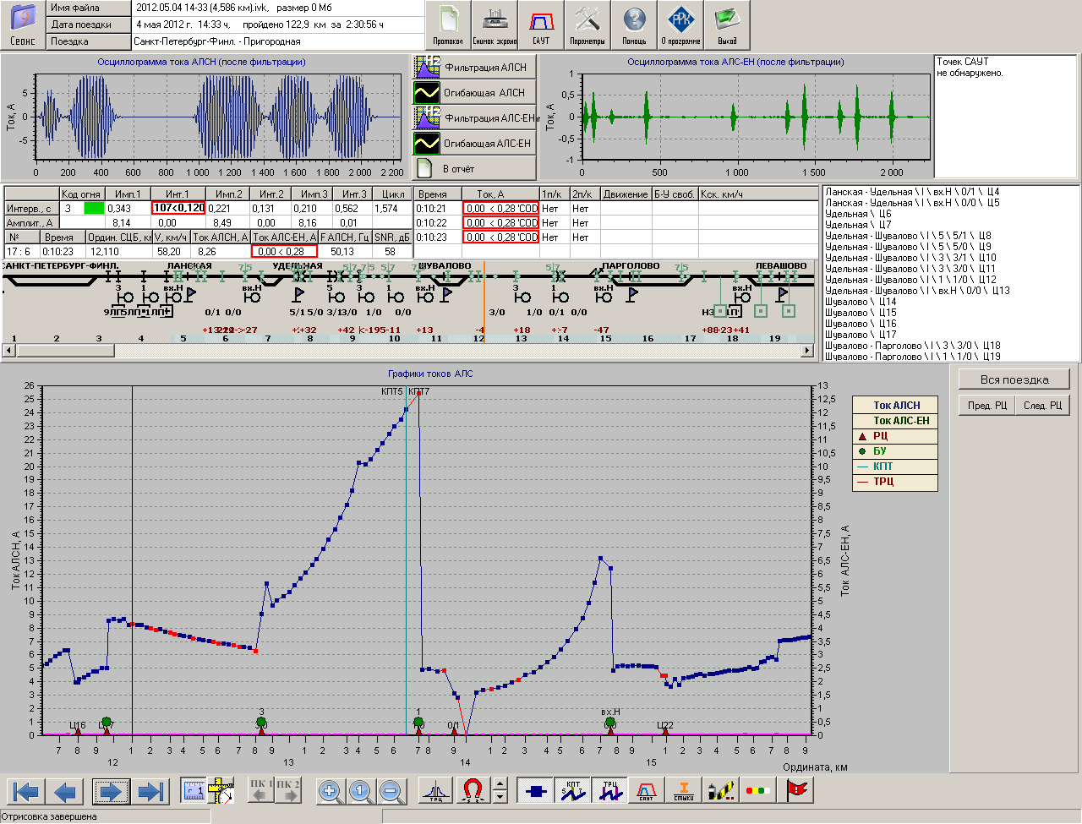The image size is (1082, 824).
Task: Toggle the ТРЦ display button in bottom toolbar
Action: click(x=609, y=792)
